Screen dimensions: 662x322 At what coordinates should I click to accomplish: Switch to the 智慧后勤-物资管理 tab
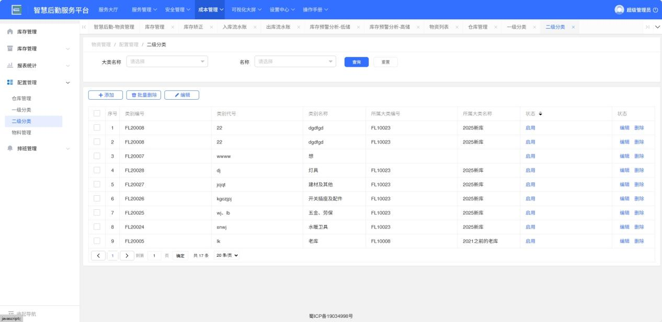pos(114,27)
